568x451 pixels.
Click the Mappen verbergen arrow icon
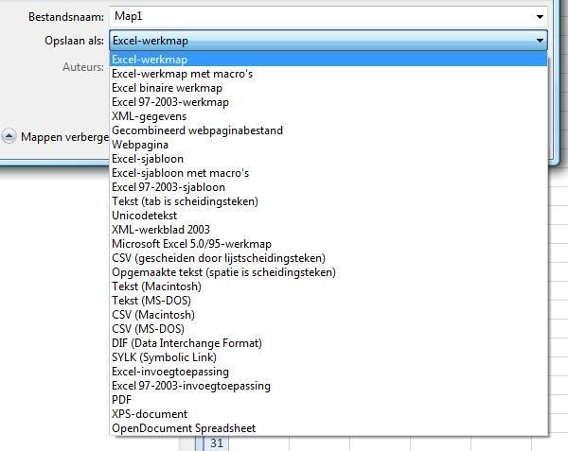9,136
